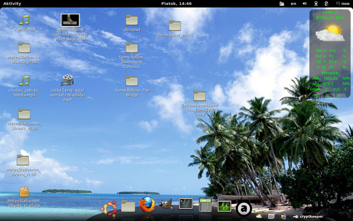Viewport: 353px width, 221px height.
Task: Click the Ubuntu logo on the dock
Action: [x=108, y=206]
